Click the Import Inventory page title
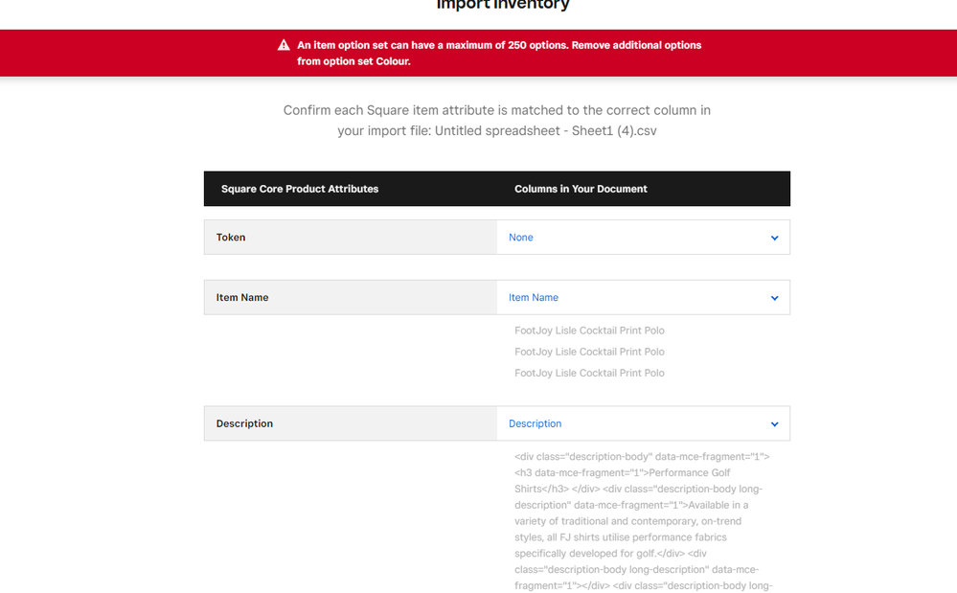 tap(503, 6)
